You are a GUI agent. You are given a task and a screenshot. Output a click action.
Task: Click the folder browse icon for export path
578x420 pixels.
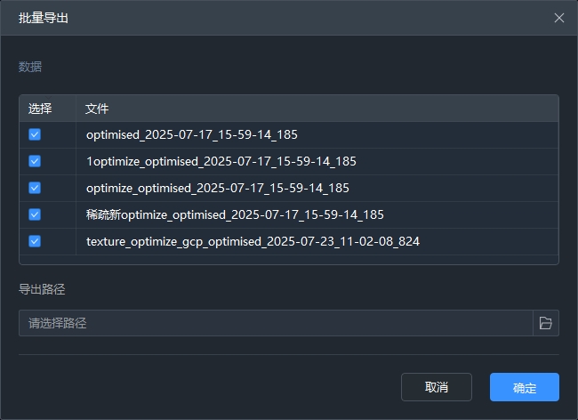(546, 323)
